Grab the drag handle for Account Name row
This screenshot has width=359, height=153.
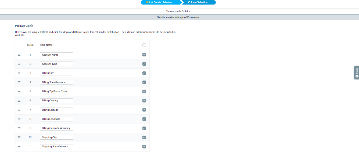[19, 55]
